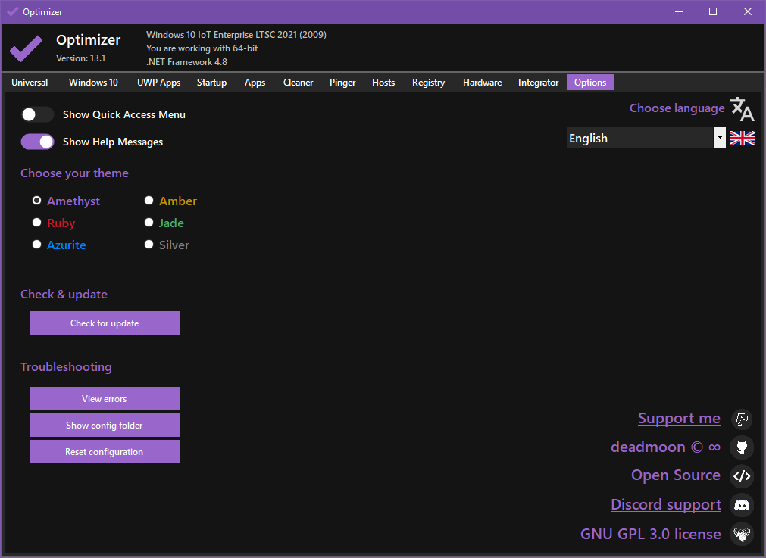
Task: Select the Ruby theme radio button
Action: 37,223
